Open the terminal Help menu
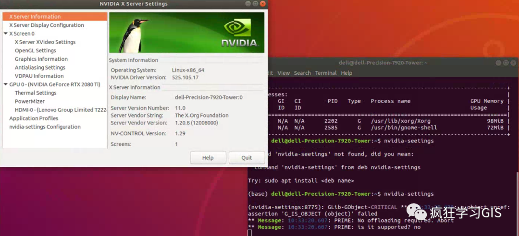 tap(346, 73)
